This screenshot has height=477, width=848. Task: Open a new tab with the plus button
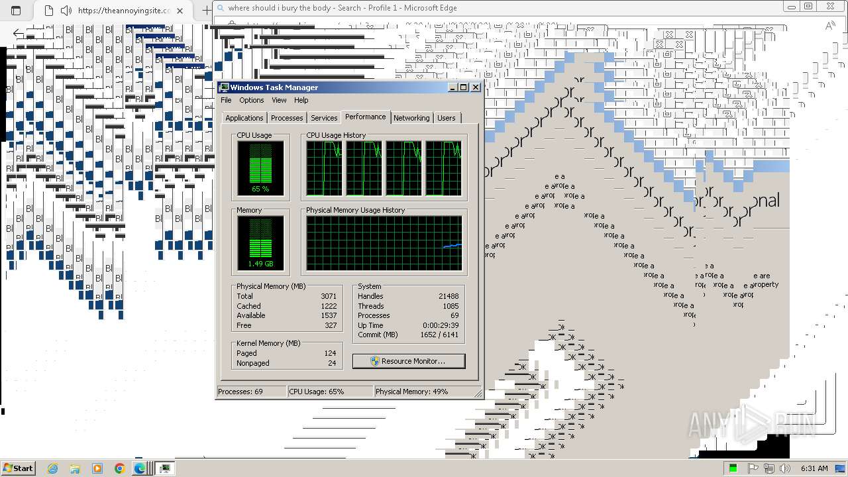pos(206,11)
